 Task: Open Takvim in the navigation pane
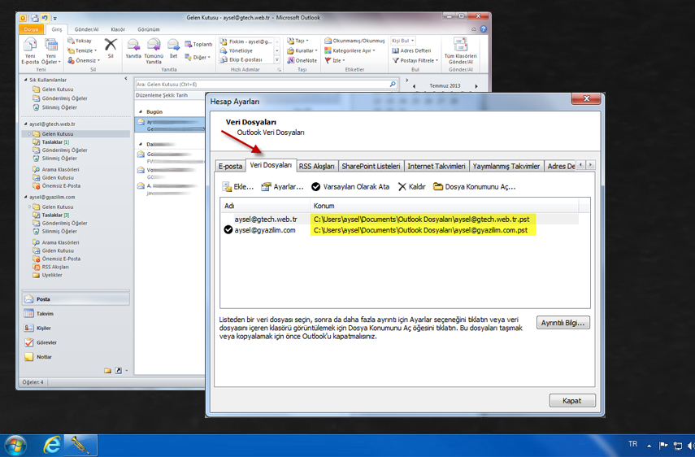(76, 313)
